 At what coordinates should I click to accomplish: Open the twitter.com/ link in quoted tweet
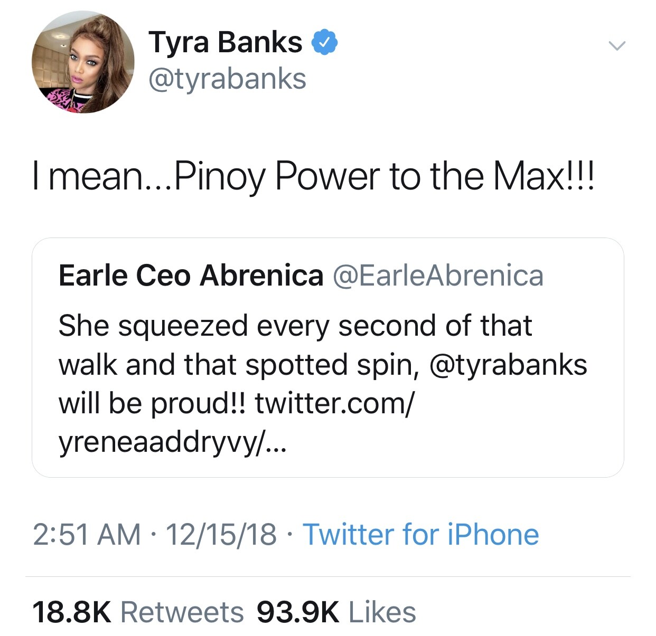tap(334, 404)
